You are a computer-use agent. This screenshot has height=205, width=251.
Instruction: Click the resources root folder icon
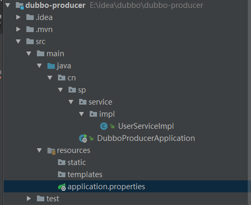click(52, 151)
